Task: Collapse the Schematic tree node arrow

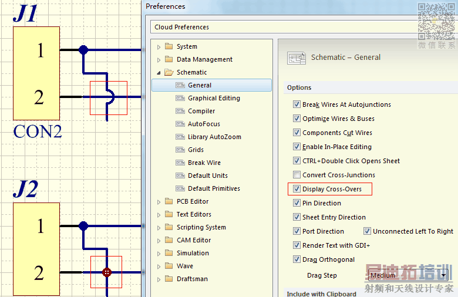Action: (x=159, y=73)
